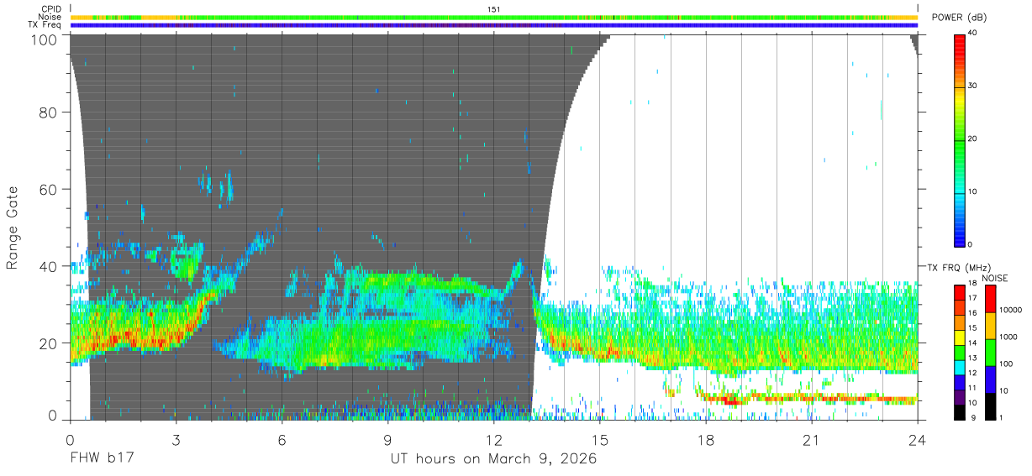The width and height of the screenshot is (1032, 476).
Task: Click the FHW b17 radar label
Action: click(102, 459)
